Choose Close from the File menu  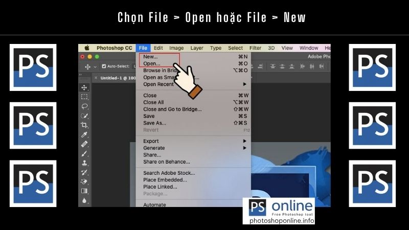coord(193,96)
